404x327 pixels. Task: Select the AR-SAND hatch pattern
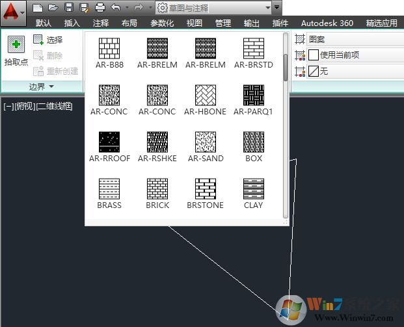click(x=206, y=142)
